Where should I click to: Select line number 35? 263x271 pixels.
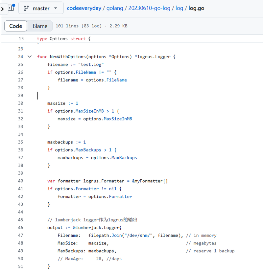(x=21, y=142)
